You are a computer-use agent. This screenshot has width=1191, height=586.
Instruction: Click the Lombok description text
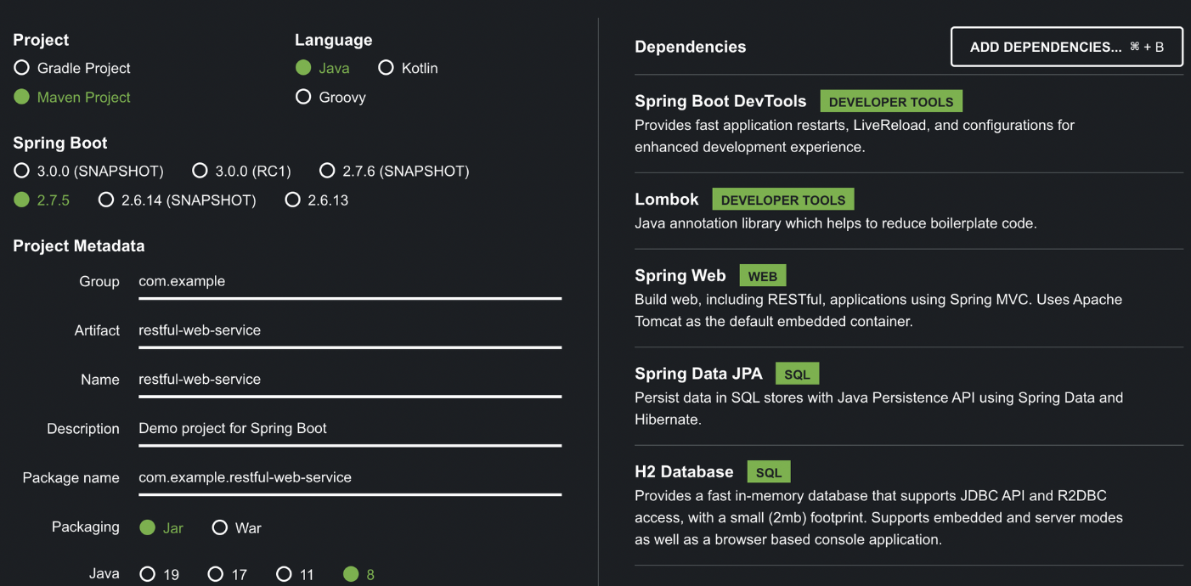pyautogui.click(x=836, y=223)
